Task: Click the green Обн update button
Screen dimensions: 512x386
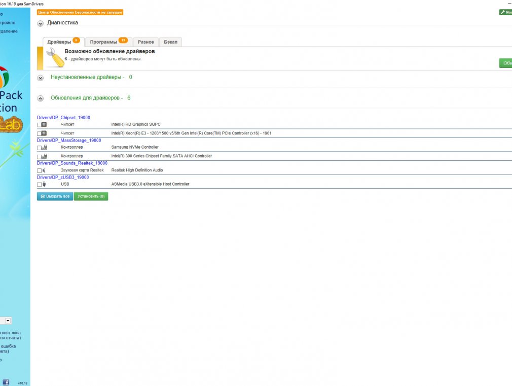Action: [506, 63]
